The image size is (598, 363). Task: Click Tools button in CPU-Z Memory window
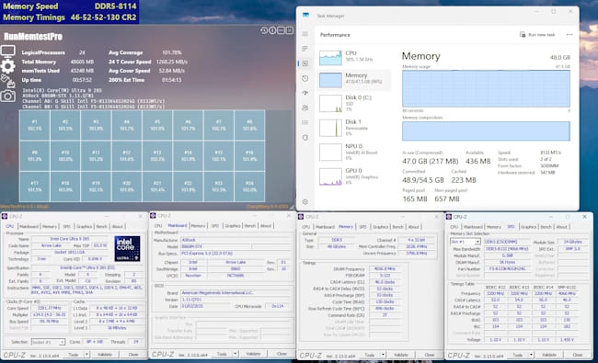click(370, 355)
